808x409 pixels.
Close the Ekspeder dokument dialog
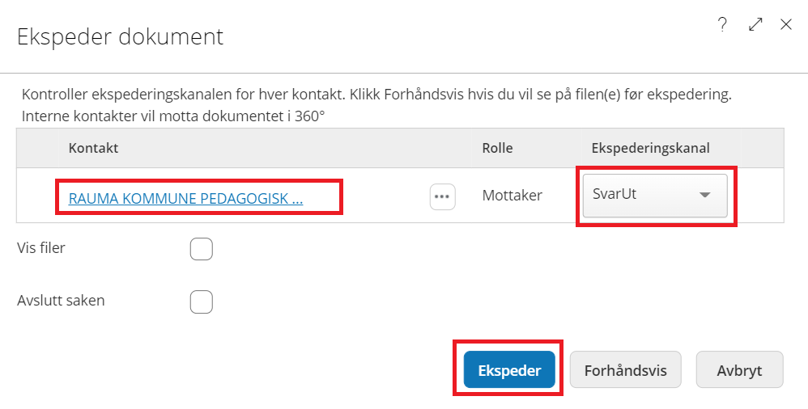(x=786, y=25)
